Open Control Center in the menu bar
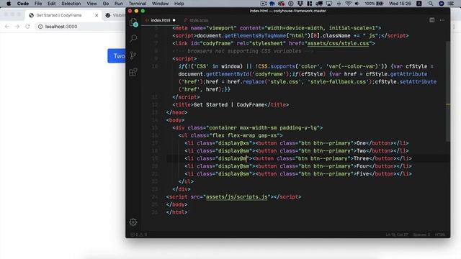Image resolution: width=461 pixels, height=259 pixels. [x=451, y=4]
